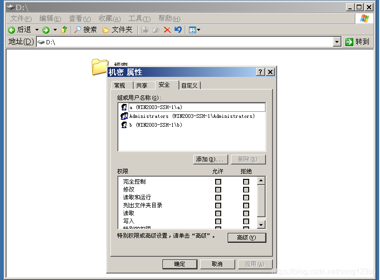
Task: Check Deny for 列出文件夹目录
Action: pos(246,205)
